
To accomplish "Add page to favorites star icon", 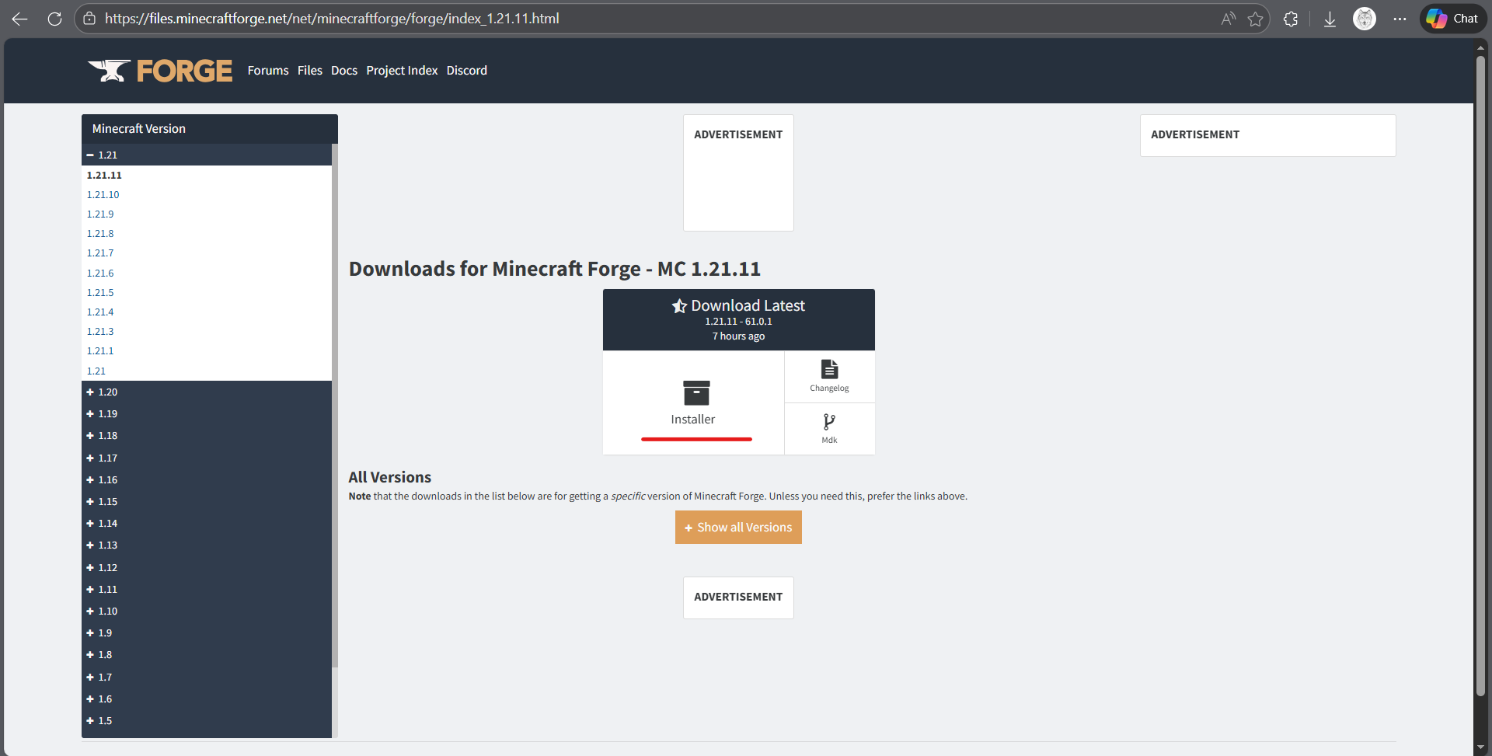I will tap(1255, 19).
